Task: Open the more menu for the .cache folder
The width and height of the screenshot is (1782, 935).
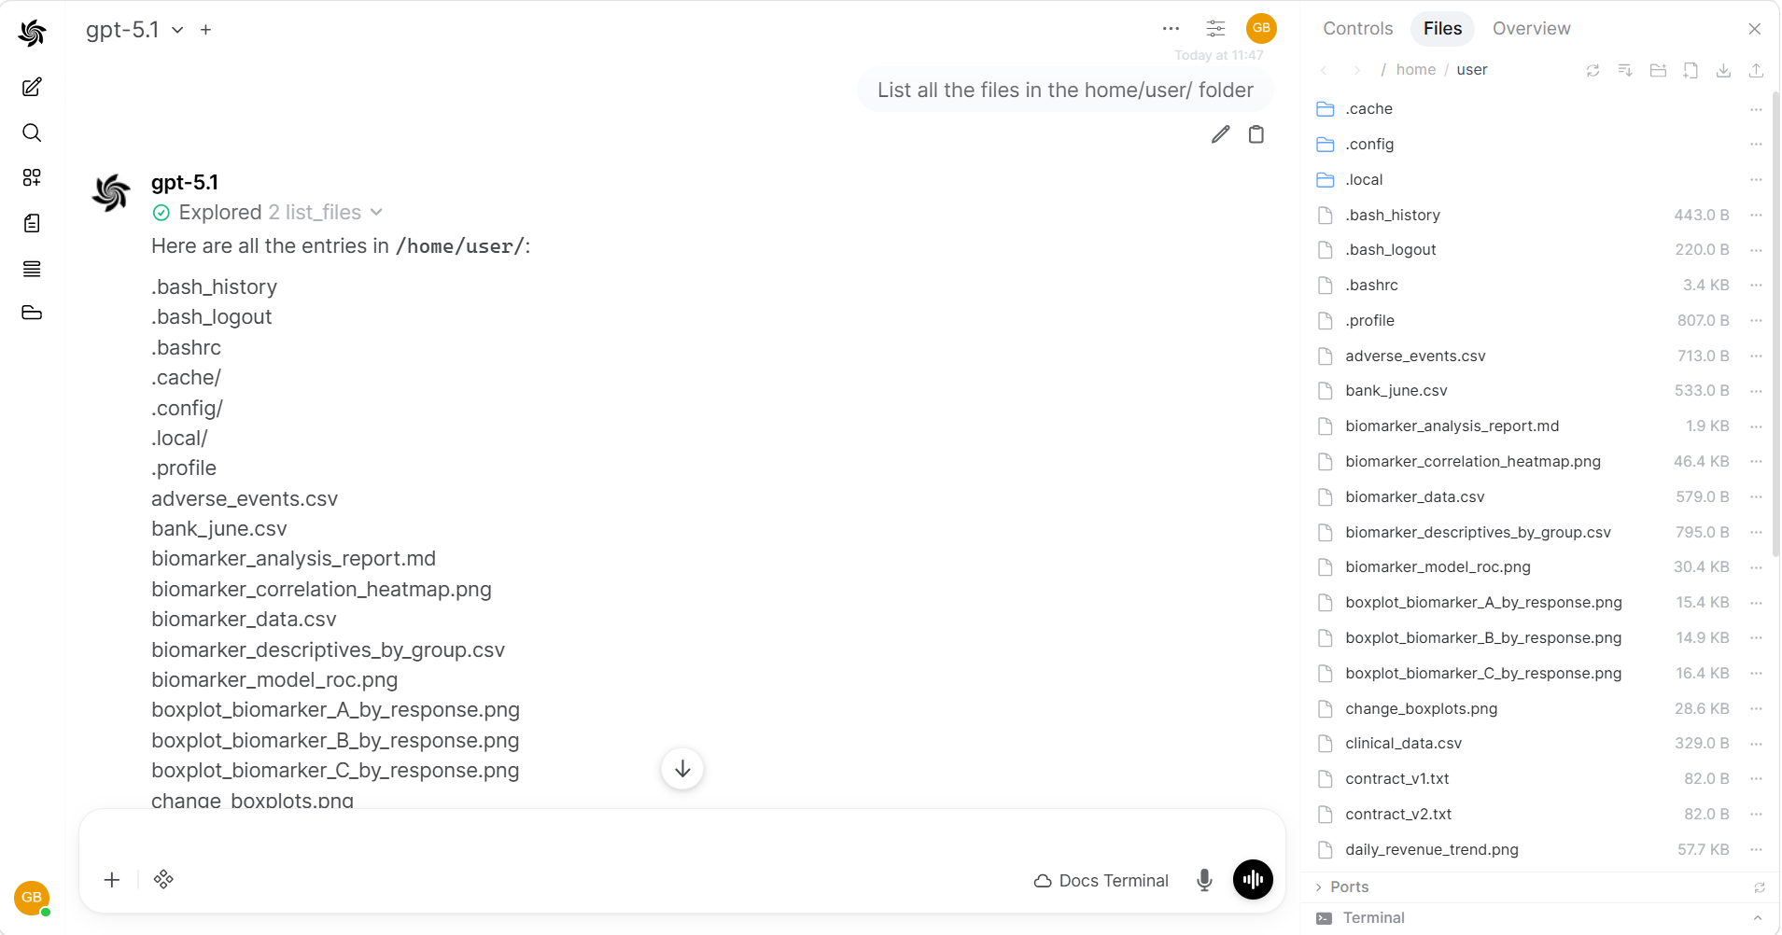Action: tap(1756, 109)
